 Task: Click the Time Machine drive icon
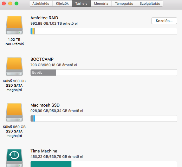click(x=14, y=158)
